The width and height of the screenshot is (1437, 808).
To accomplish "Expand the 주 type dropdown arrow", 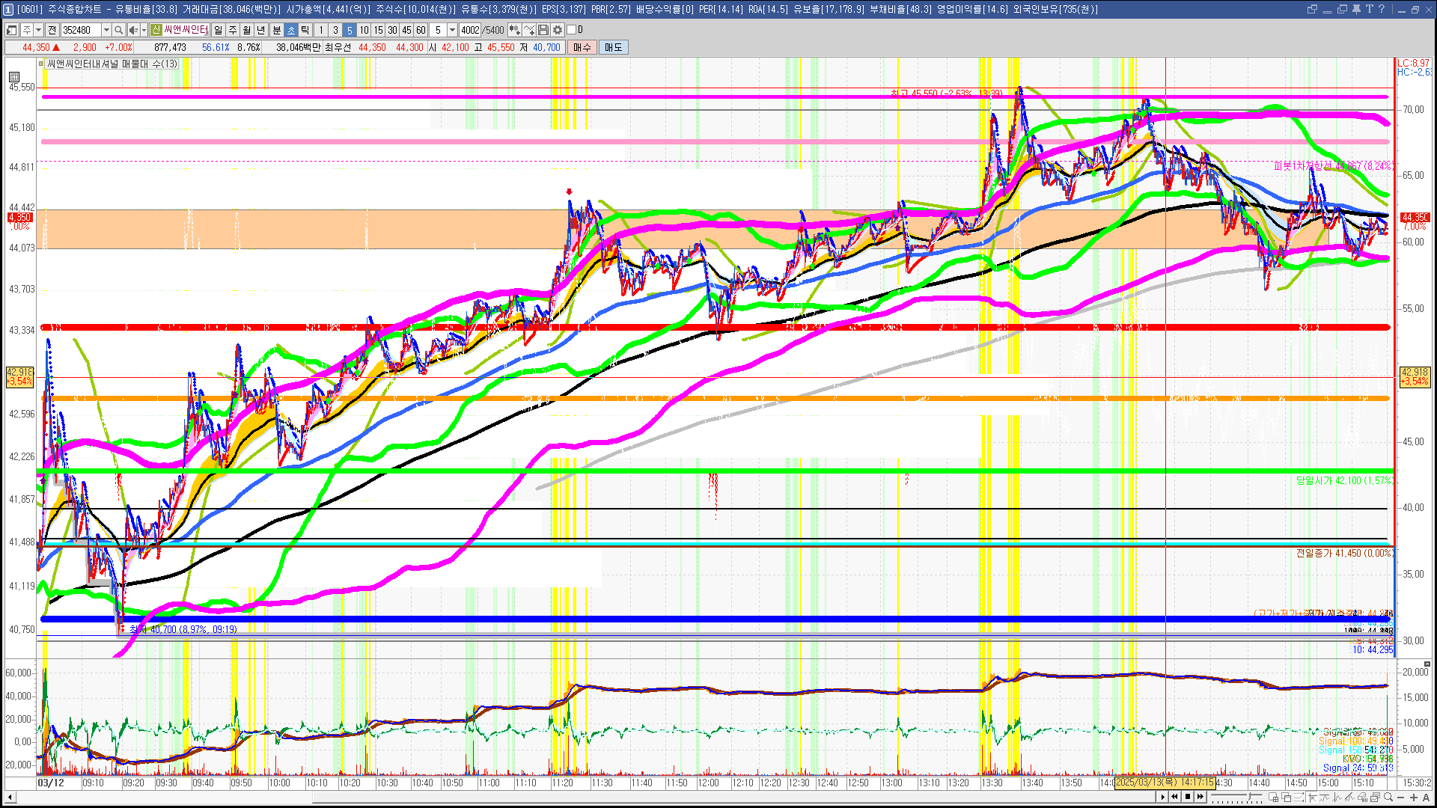I will [x=38, y=30].
